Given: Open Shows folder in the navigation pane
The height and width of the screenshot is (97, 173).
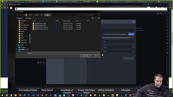Looking at the screenshot, I should pos(22,38).
